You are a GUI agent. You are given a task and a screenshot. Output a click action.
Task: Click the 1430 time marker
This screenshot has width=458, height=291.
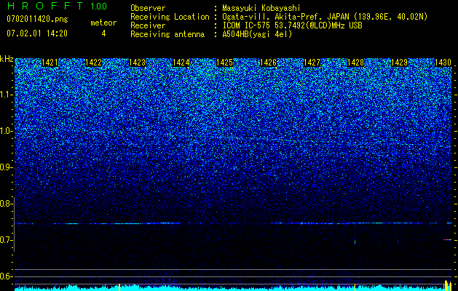(443, 63)
